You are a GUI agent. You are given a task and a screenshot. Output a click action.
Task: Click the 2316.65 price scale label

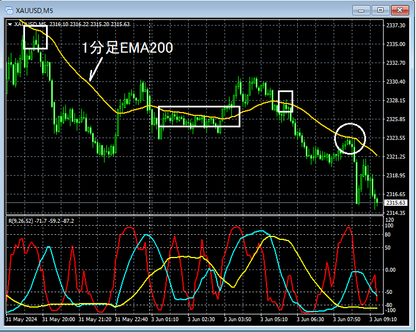coord(396,194)
